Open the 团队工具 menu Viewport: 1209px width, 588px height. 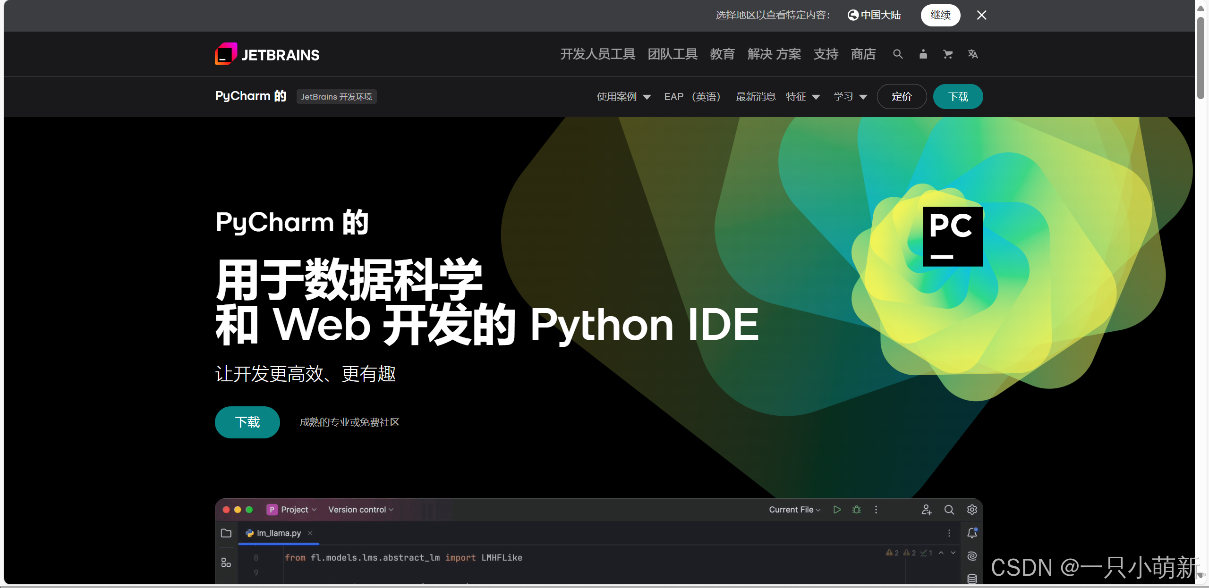coord(673,54)
